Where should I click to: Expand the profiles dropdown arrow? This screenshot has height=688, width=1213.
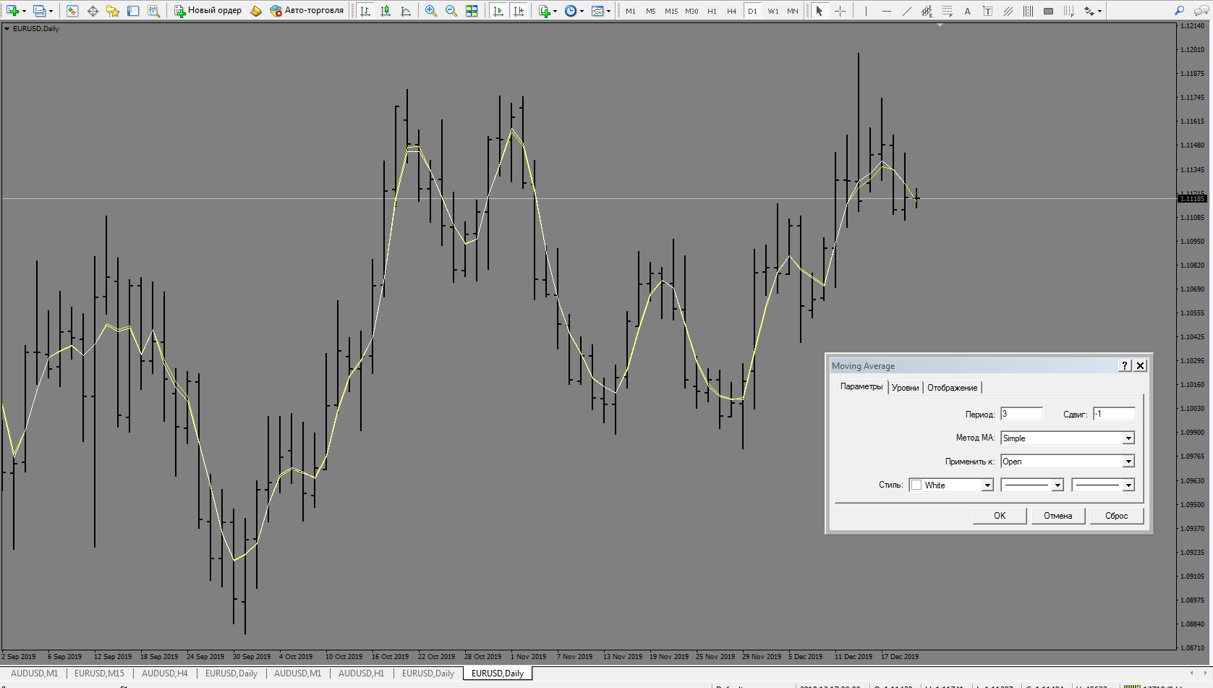click(51, 11)
